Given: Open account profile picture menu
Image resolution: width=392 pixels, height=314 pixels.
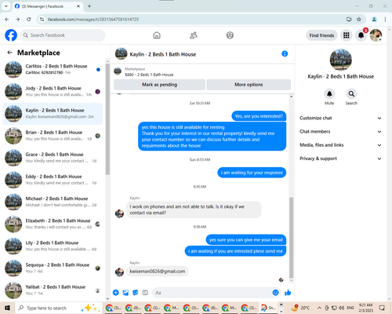Looking at the screenshot, I should [376, 35].
